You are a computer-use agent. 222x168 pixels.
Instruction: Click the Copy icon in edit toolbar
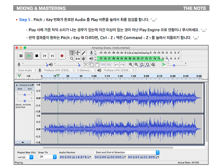click(x=92, y=65)
